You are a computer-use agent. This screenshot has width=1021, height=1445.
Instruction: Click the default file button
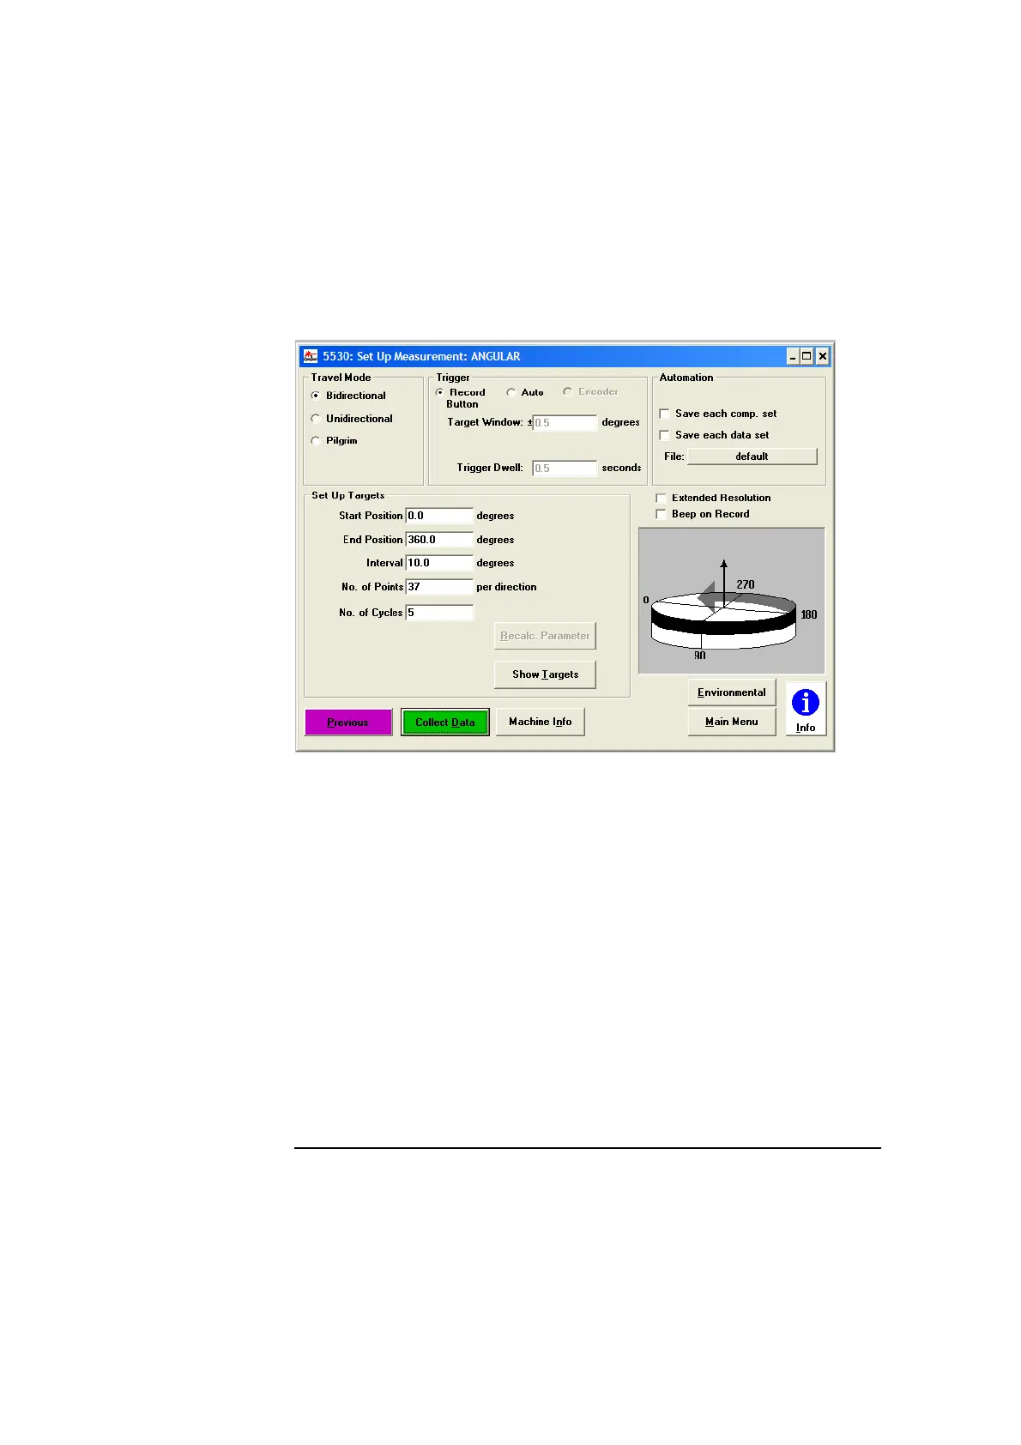[752, 456]
